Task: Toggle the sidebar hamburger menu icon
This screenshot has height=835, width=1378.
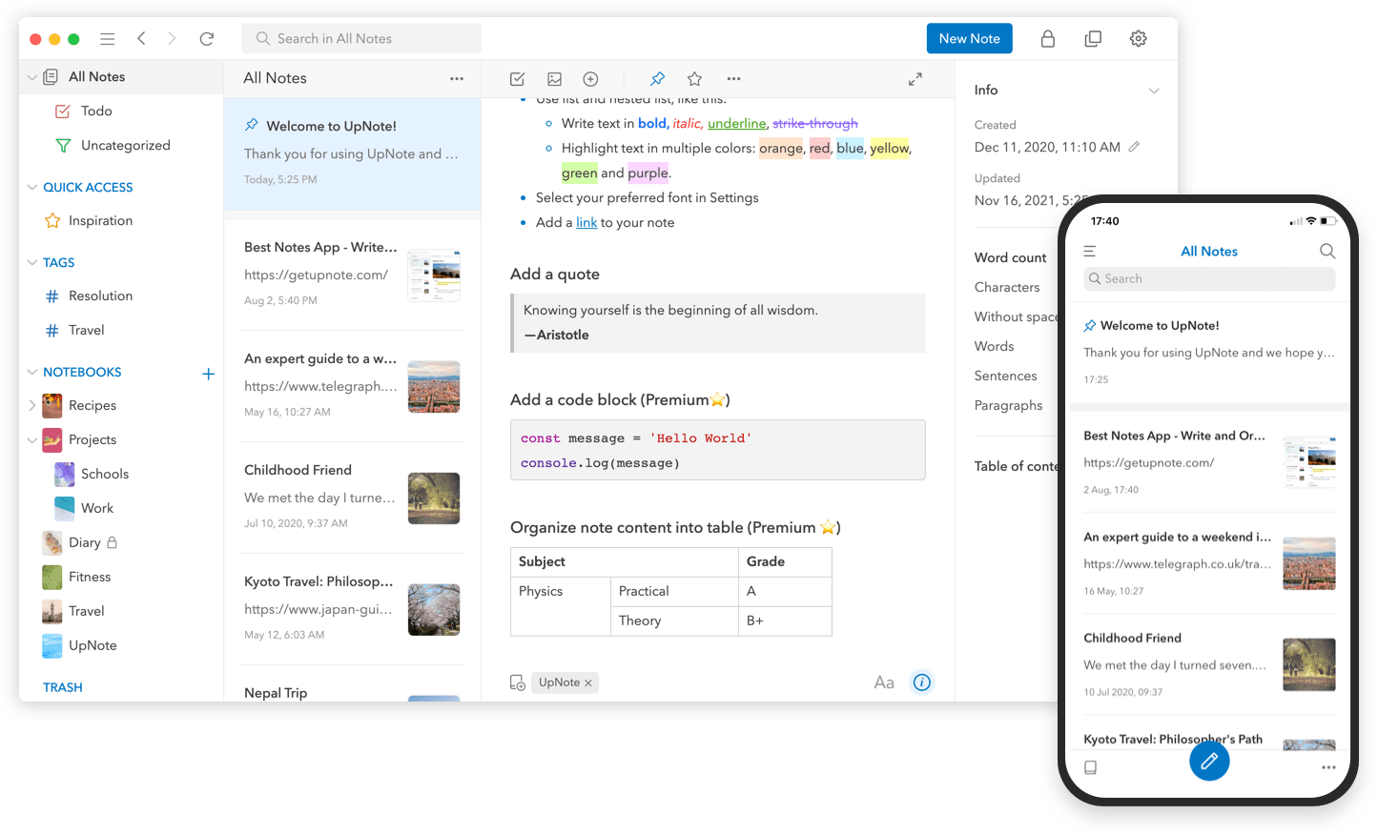Action: click(107, 39)
